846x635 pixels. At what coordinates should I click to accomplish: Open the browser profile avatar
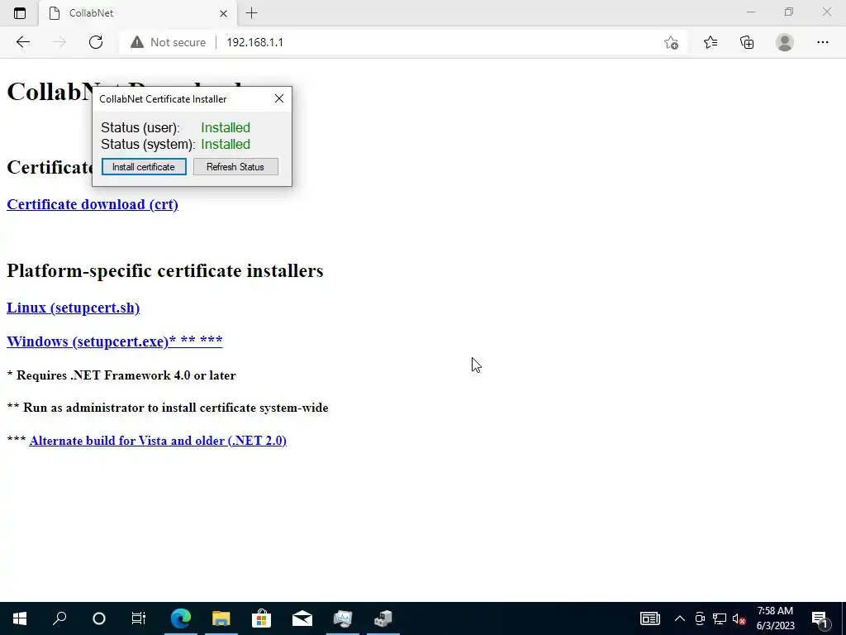785,42
